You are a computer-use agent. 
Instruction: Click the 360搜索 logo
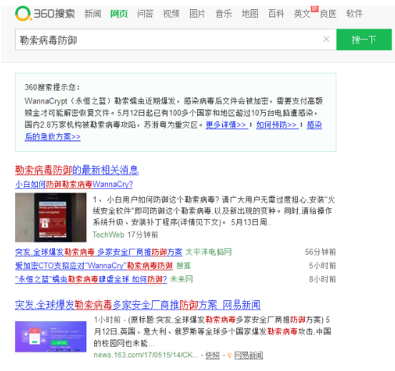click(45, 14)
